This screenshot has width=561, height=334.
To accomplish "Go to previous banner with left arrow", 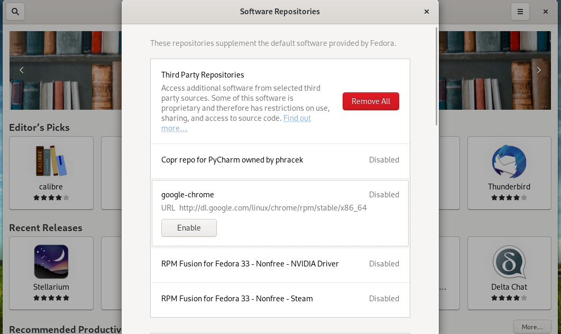I will [x=22, y=70].
